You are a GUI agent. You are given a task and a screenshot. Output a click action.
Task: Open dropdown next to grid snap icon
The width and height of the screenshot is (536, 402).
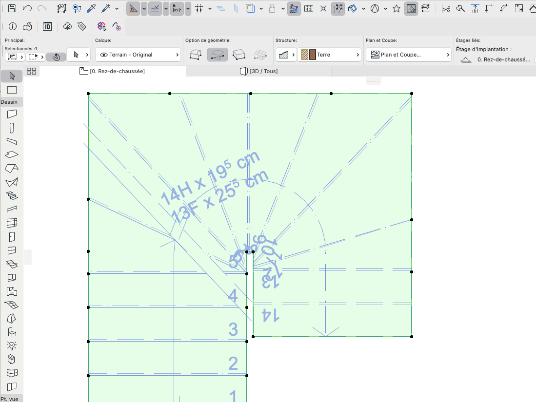pos(210,9)
